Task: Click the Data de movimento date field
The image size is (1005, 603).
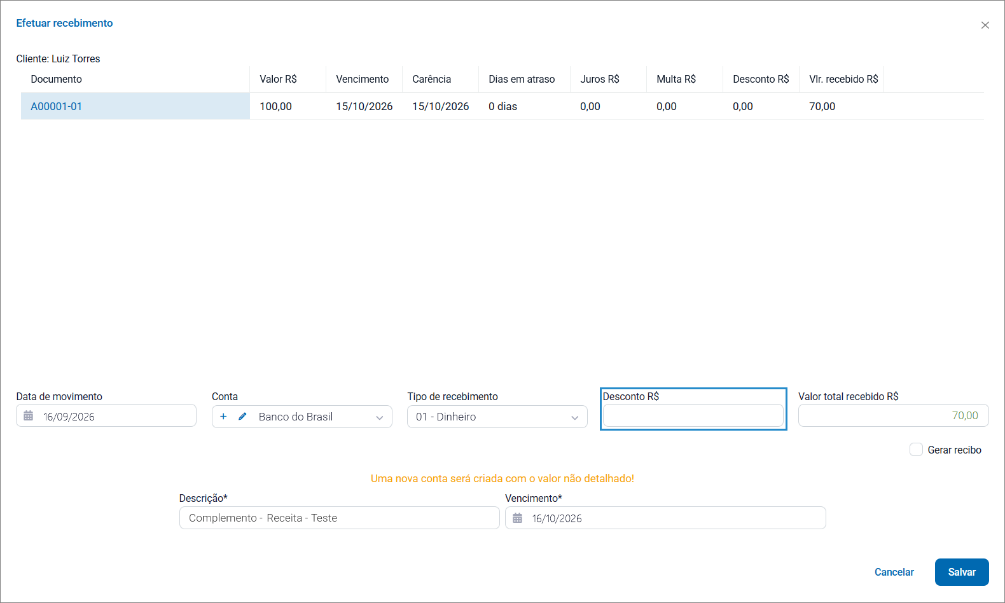Action: click(x=106, y=415)
